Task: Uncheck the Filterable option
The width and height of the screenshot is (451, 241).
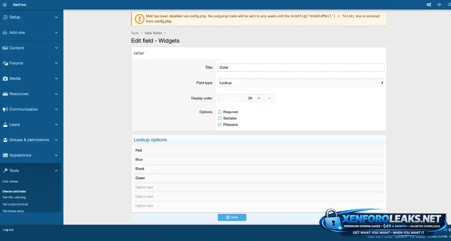Action: pos(220,125)
